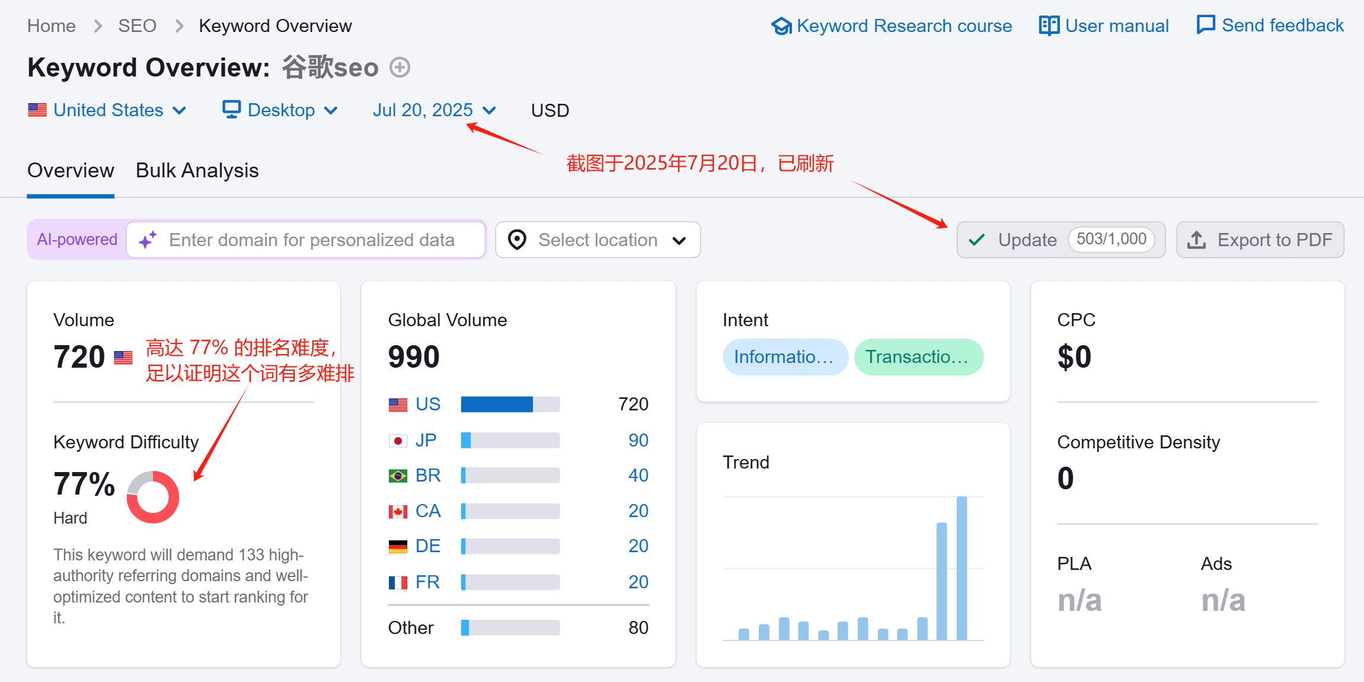Open the United States country dropdown
The height and width of the screenshot is (682, 1364).
pyautogui.click(x=107, y=110)
